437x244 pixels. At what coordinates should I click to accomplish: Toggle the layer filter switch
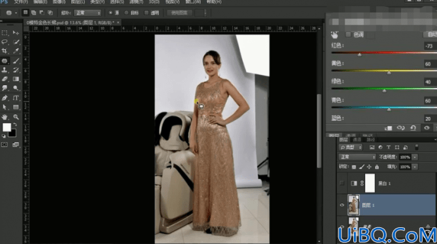[417, 147]
